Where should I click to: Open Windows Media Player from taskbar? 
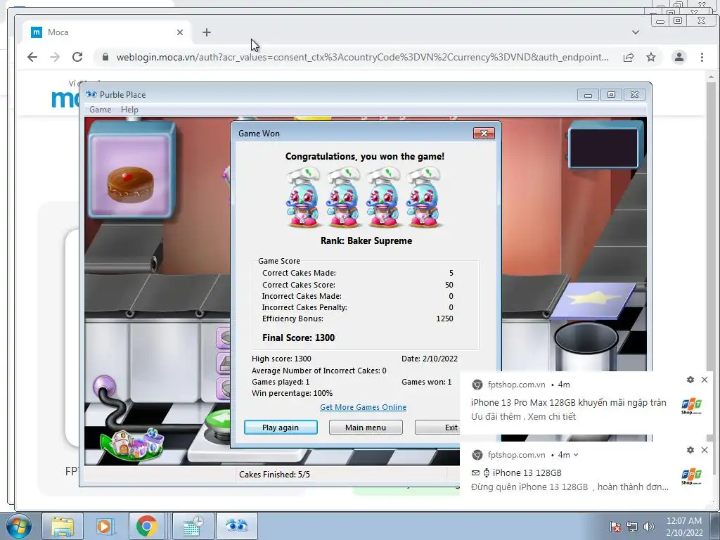(x=104, y=526)
